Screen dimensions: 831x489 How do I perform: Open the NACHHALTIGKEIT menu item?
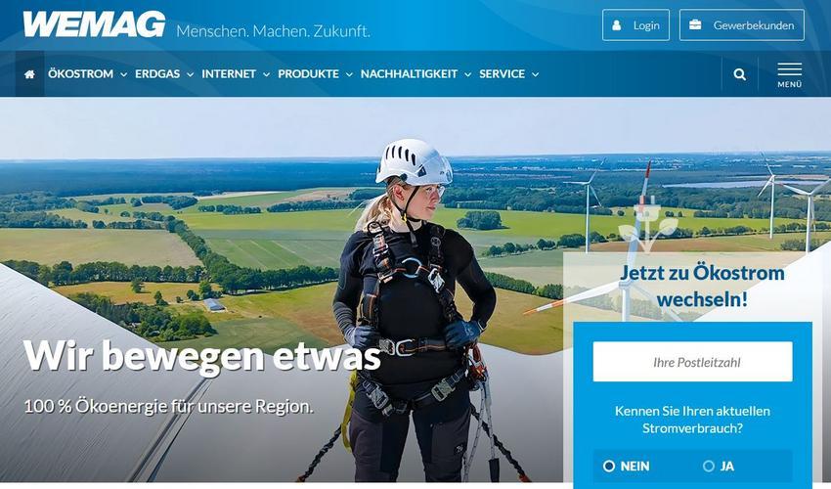(416, 73)
